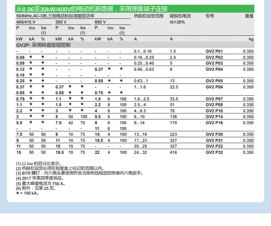
Task: Click footnote (6) 附件：见第 25 页
Action: pyautogui.click(x=36, y=188)
